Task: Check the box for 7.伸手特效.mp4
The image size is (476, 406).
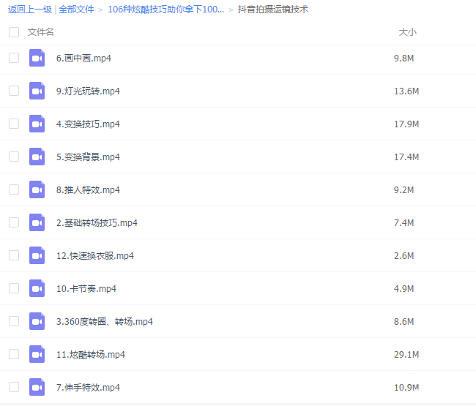Action: 14,387
